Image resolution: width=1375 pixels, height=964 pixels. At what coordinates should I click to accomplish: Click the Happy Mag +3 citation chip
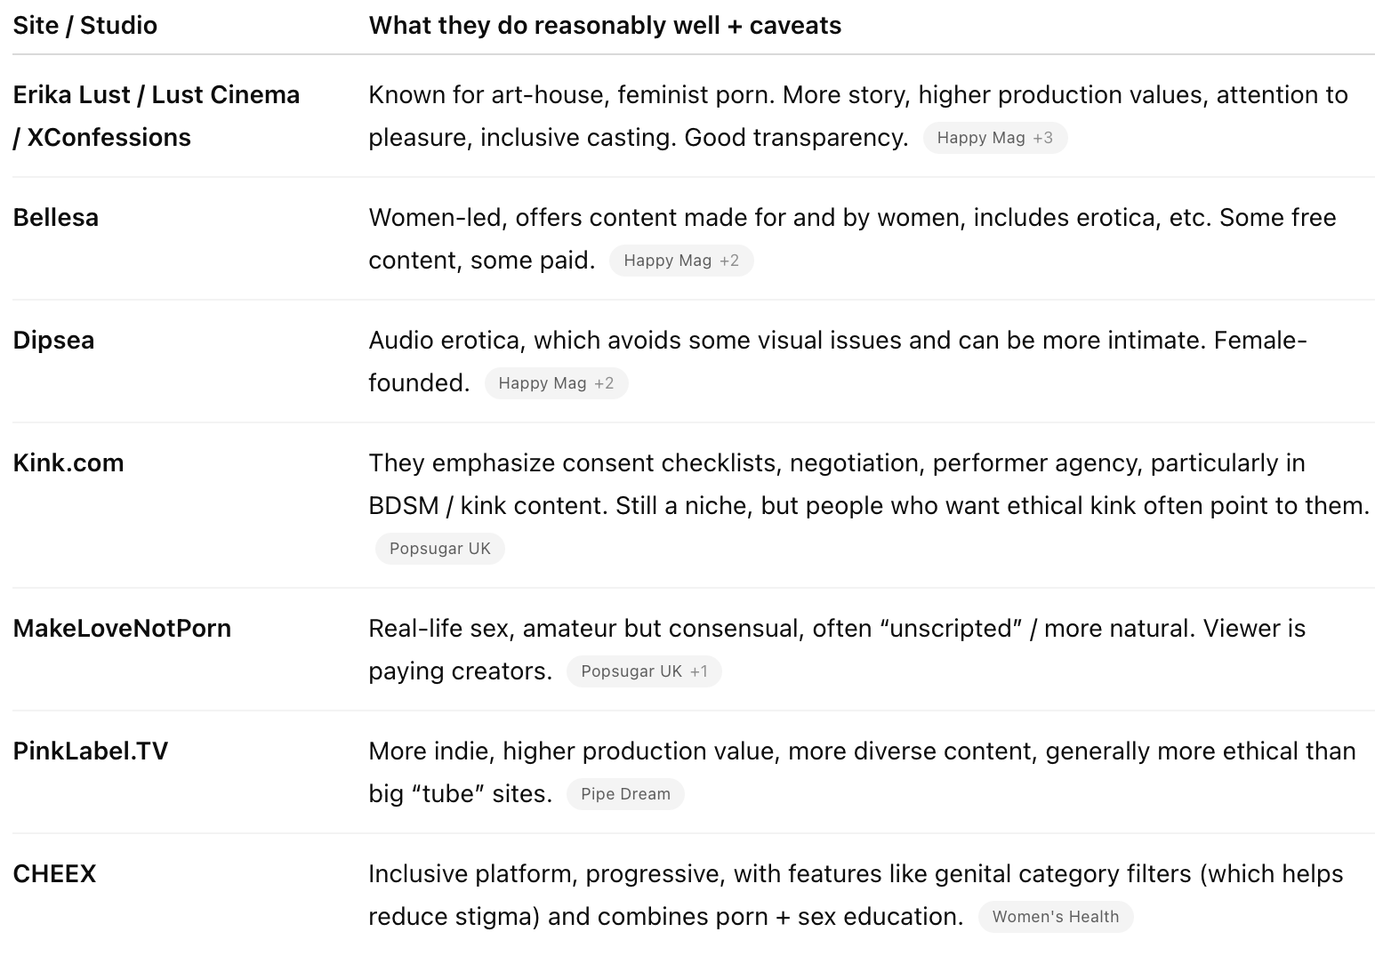pos(994,138)
